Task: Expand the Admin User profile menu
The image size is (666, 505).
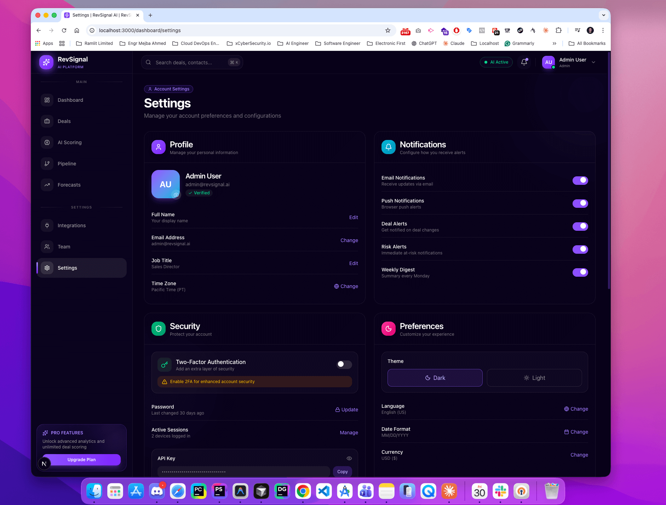Action: click(x=592, y=62)
